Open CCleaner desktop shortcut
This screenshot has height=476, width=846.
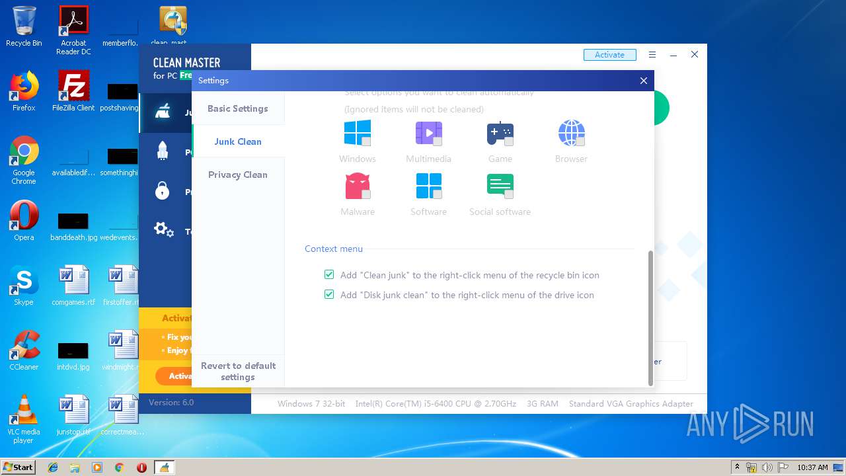[x=24, y=350]
